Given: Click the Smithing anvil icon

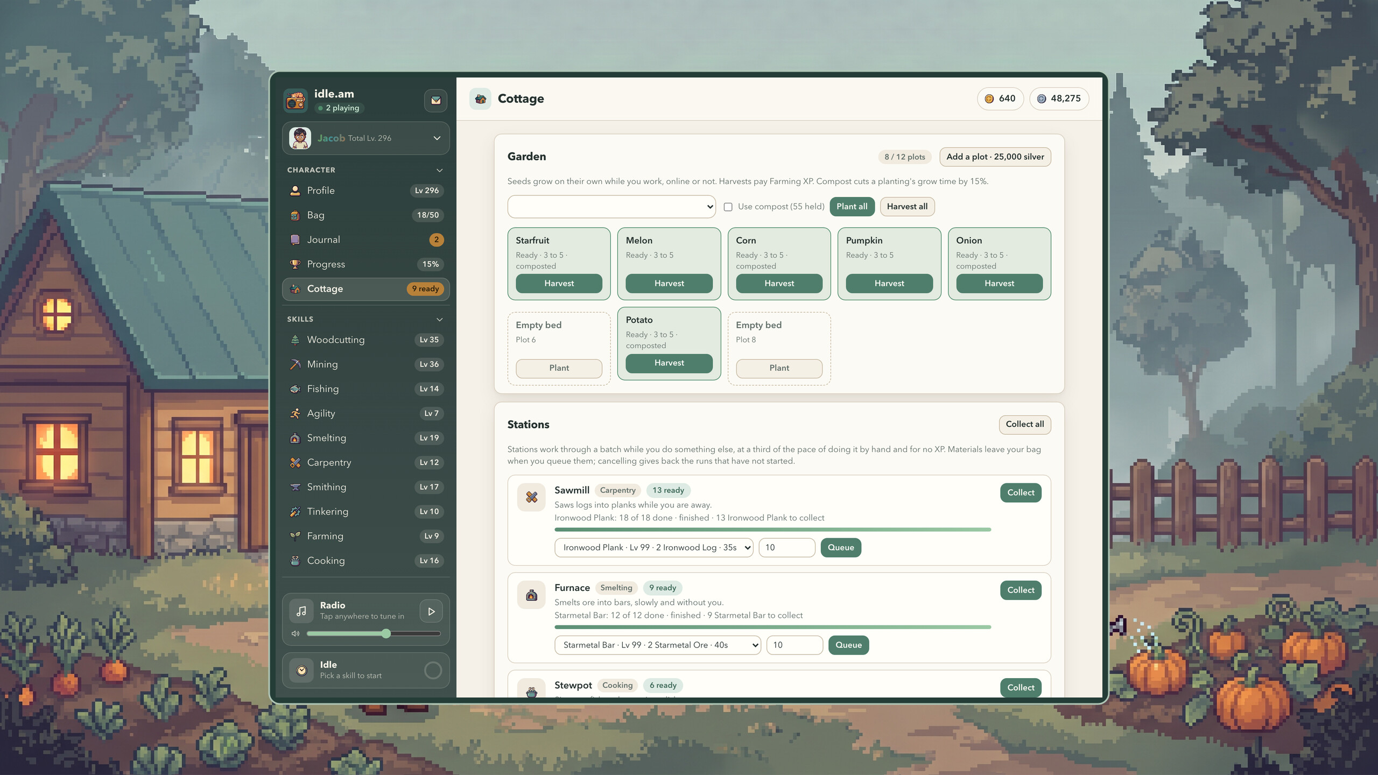Looking at the screenshot, I should (295, 487).
